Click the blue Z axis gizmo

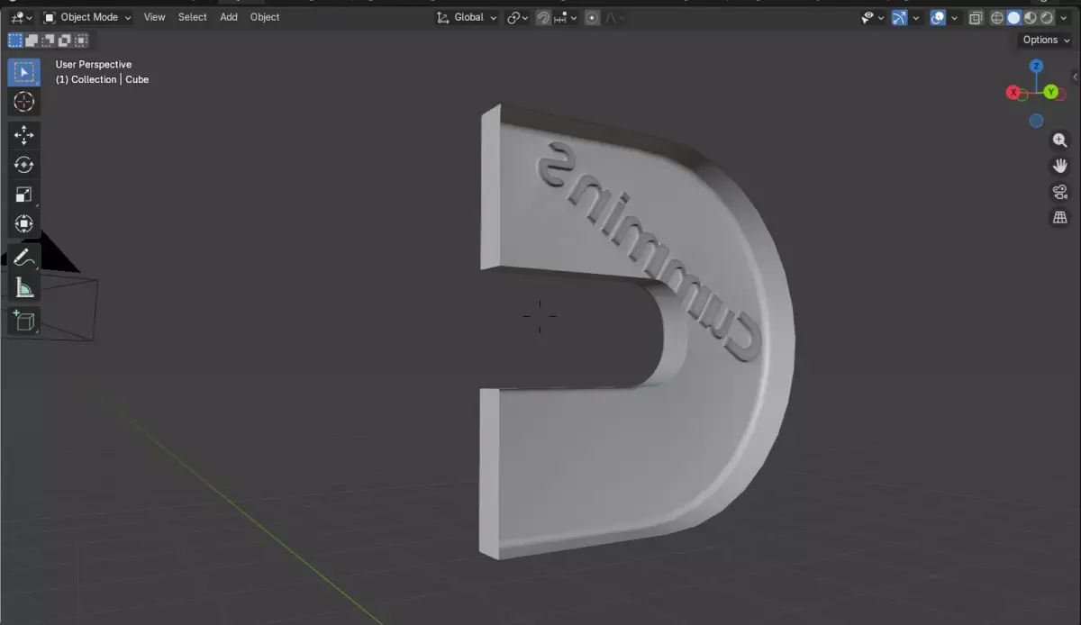(1037, 66)
